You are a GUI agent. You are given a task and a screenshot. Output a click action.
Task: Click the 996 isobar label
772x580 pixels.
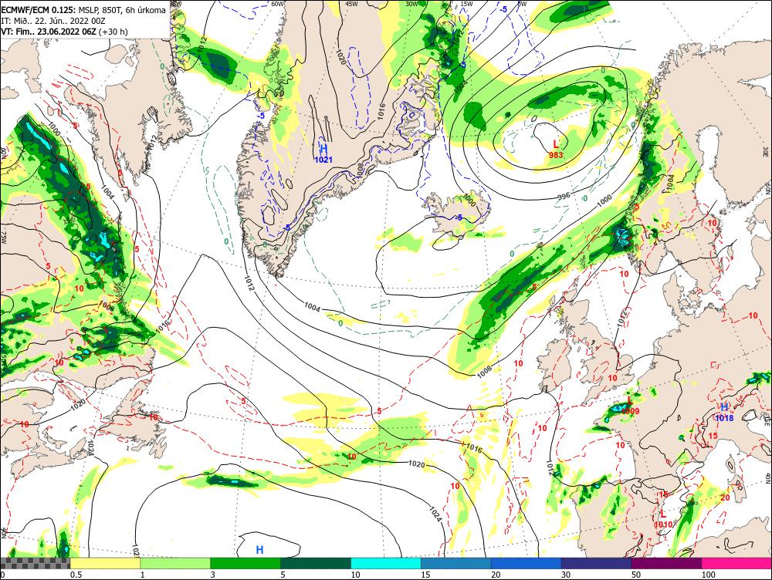564,196
